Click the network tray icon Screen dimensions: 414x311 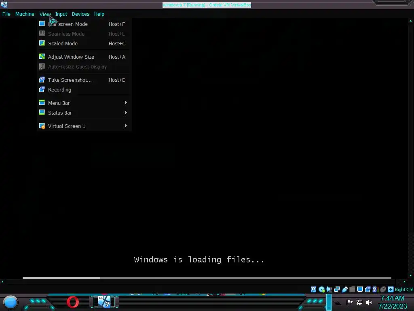[x=359, y=302]
